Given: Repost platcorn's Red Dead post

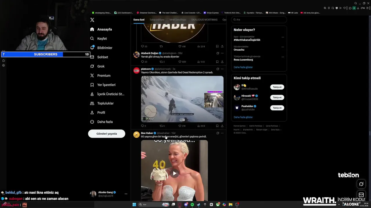Looking at the screenshot, I should pos(162,126).
